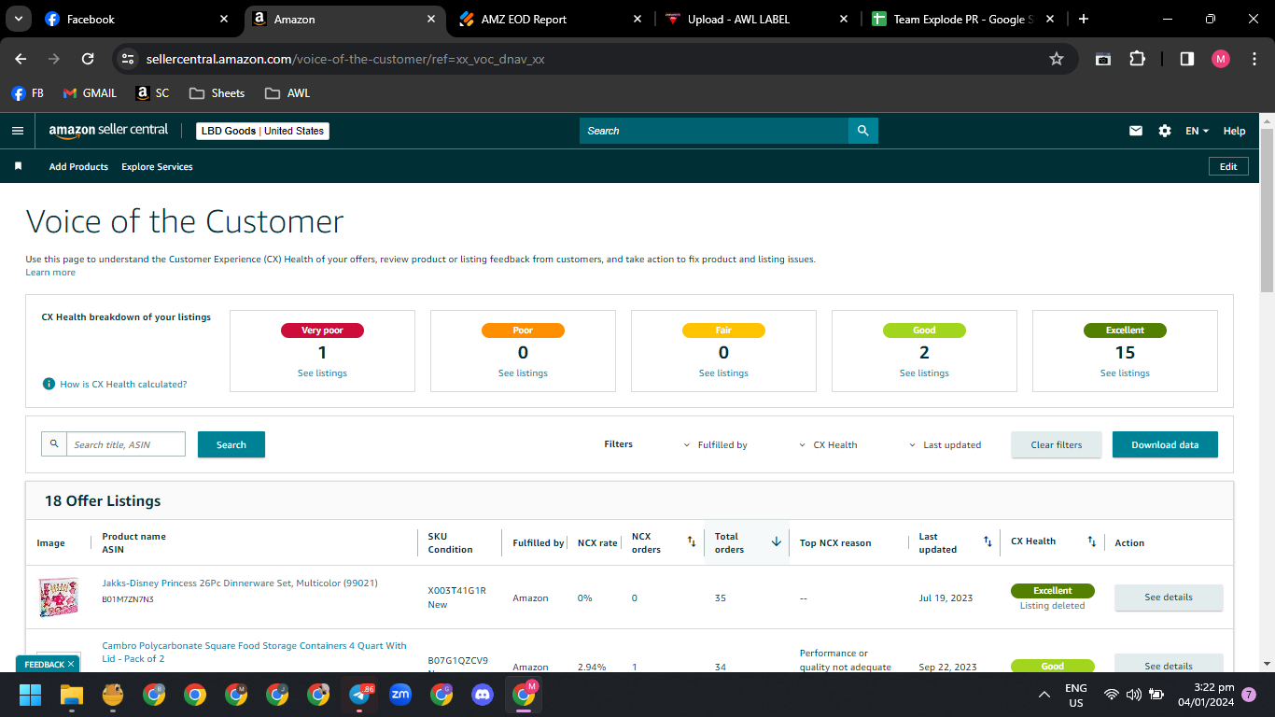Click the Search title, ASIN input field
This screenshot has height=717, width=1275.
tap(125, 444)
